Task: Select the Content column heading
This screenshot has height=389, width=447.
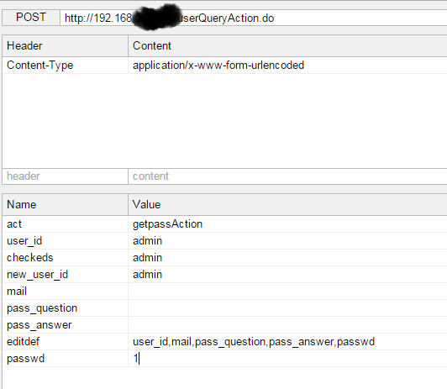Action: [x=287, y=46]
